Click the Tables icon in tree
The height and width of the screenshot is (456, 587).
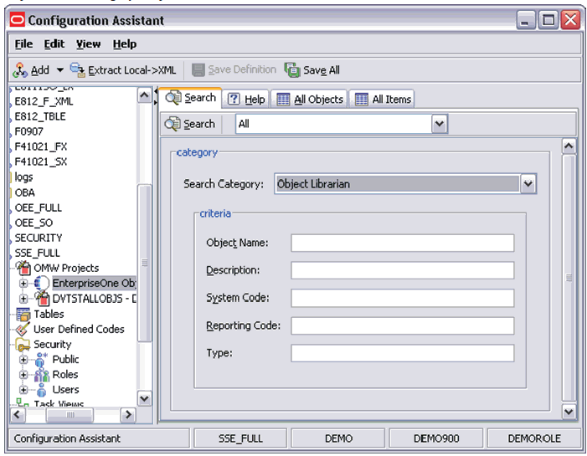pos(23,315)
